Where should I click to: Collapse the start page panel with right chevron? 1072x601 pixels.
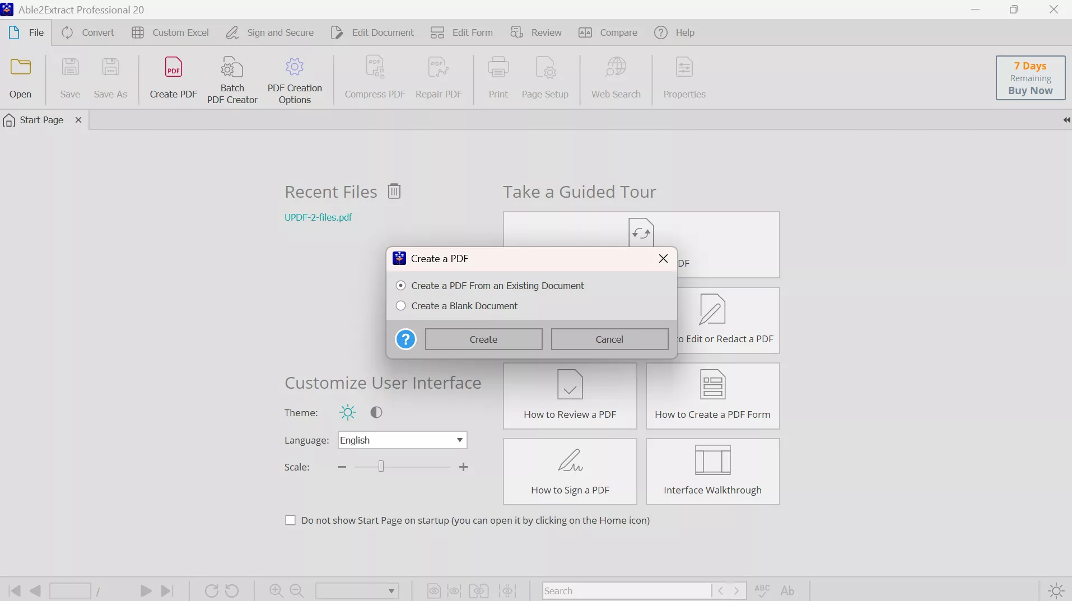1065,119
